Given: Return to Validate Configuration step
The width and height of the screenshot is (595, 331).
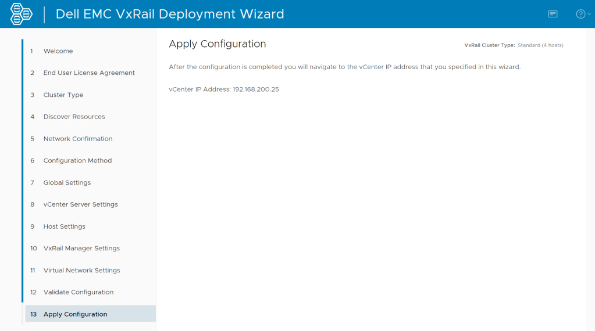Looking at the screenshot, I should (x=79, y=292).
